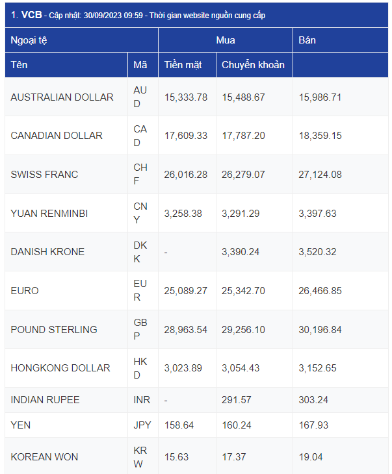Select the AUSTRALIAN DOLLAR row name
This screenshot has width=392, height=474.
pos(62,97)
